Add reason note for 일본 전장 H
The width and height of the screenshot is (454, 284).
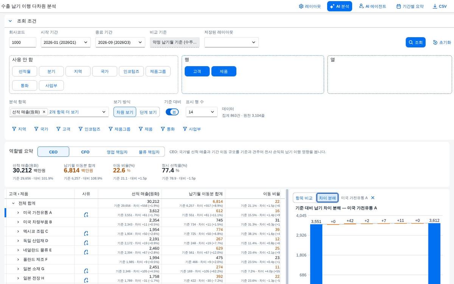pyautogui.click(x=86, y=280)
